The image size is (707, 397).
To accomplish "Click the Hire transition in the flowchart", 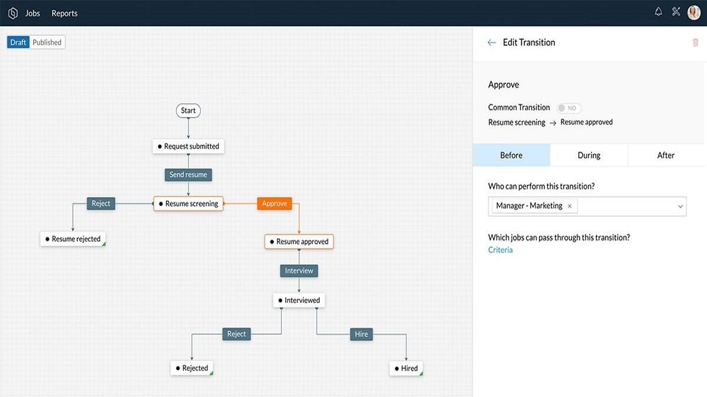I will pos(361,333).
